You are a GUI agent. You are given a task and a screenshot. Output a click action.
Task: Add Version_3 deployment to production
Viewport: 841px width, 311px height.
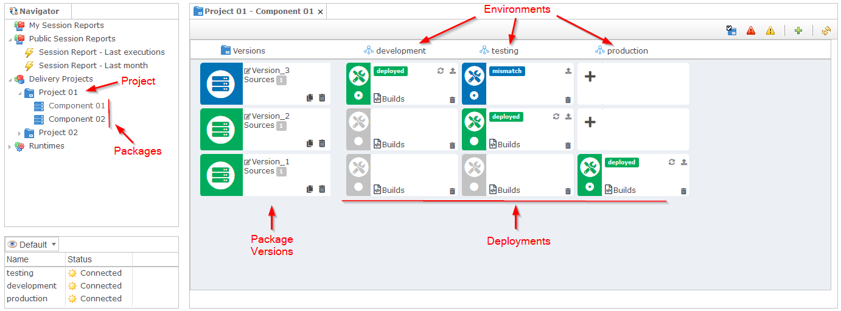click(590, 77)
